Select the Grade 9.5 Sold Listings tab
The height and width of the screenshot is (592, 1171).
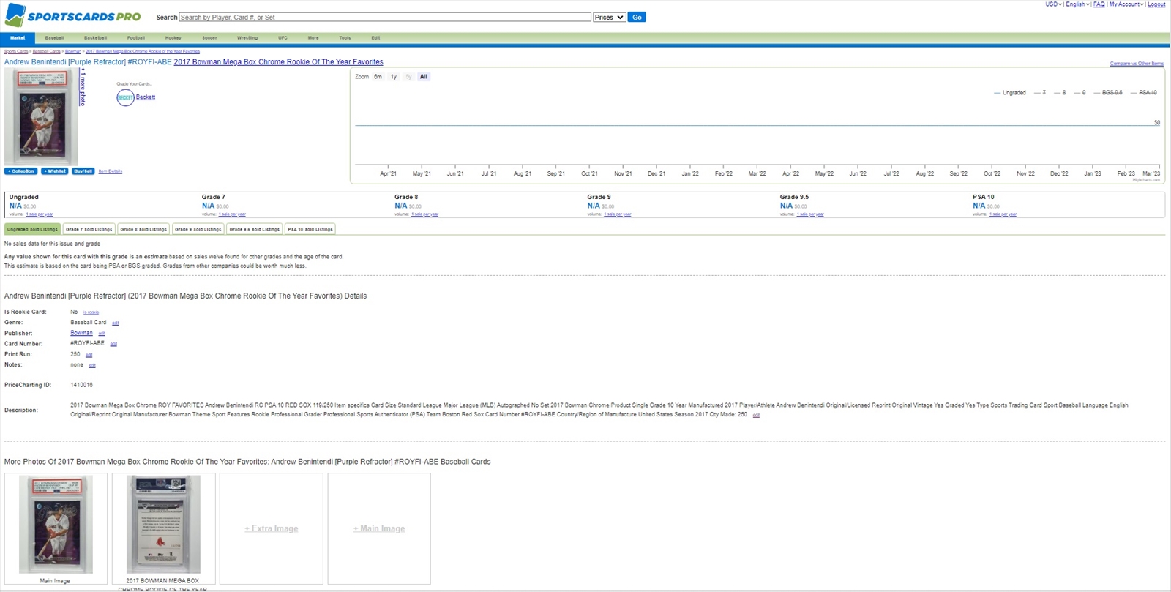(254, 229)
